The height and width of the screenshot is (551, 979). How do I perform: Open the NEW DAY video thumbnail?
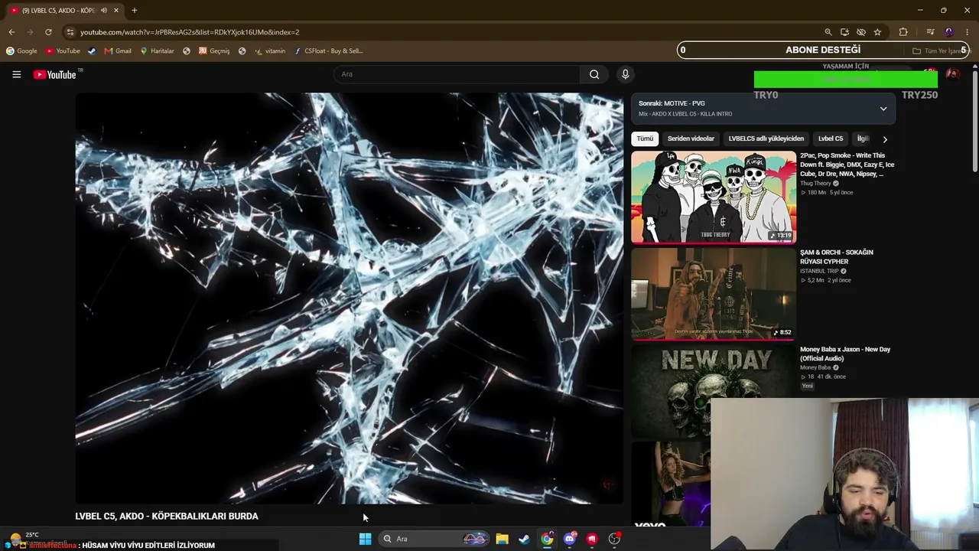click(714, 390)
